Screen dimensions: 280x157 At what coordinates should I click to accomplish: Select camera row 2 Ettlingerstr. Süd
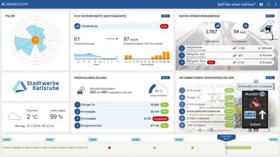click(x=226, y=55)
